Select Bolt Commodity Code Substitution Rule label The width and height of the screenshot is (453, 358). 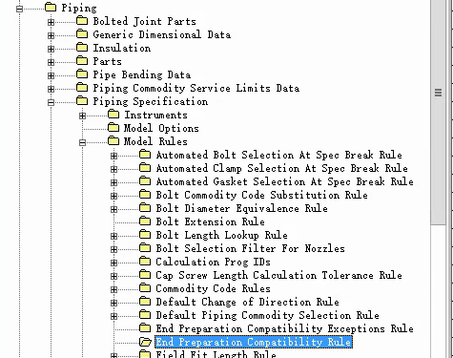(261, 195)
